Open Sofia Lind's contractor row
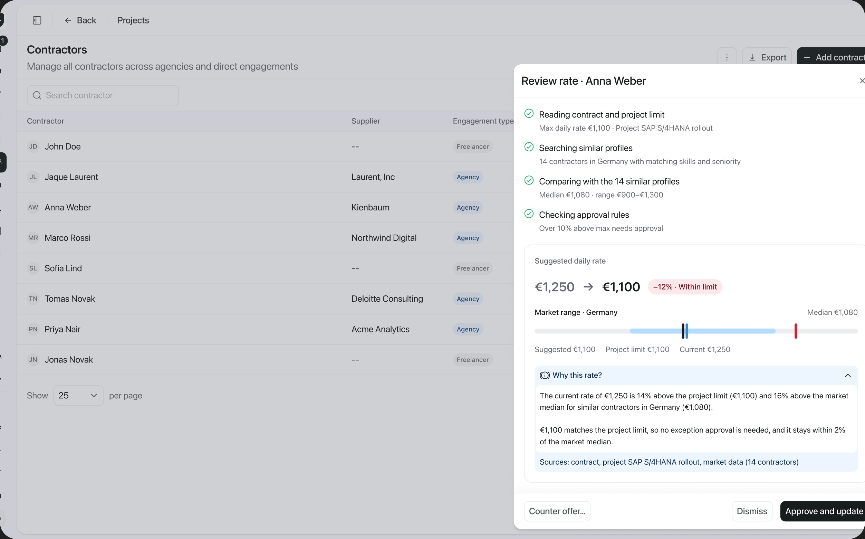 point(265,268)
